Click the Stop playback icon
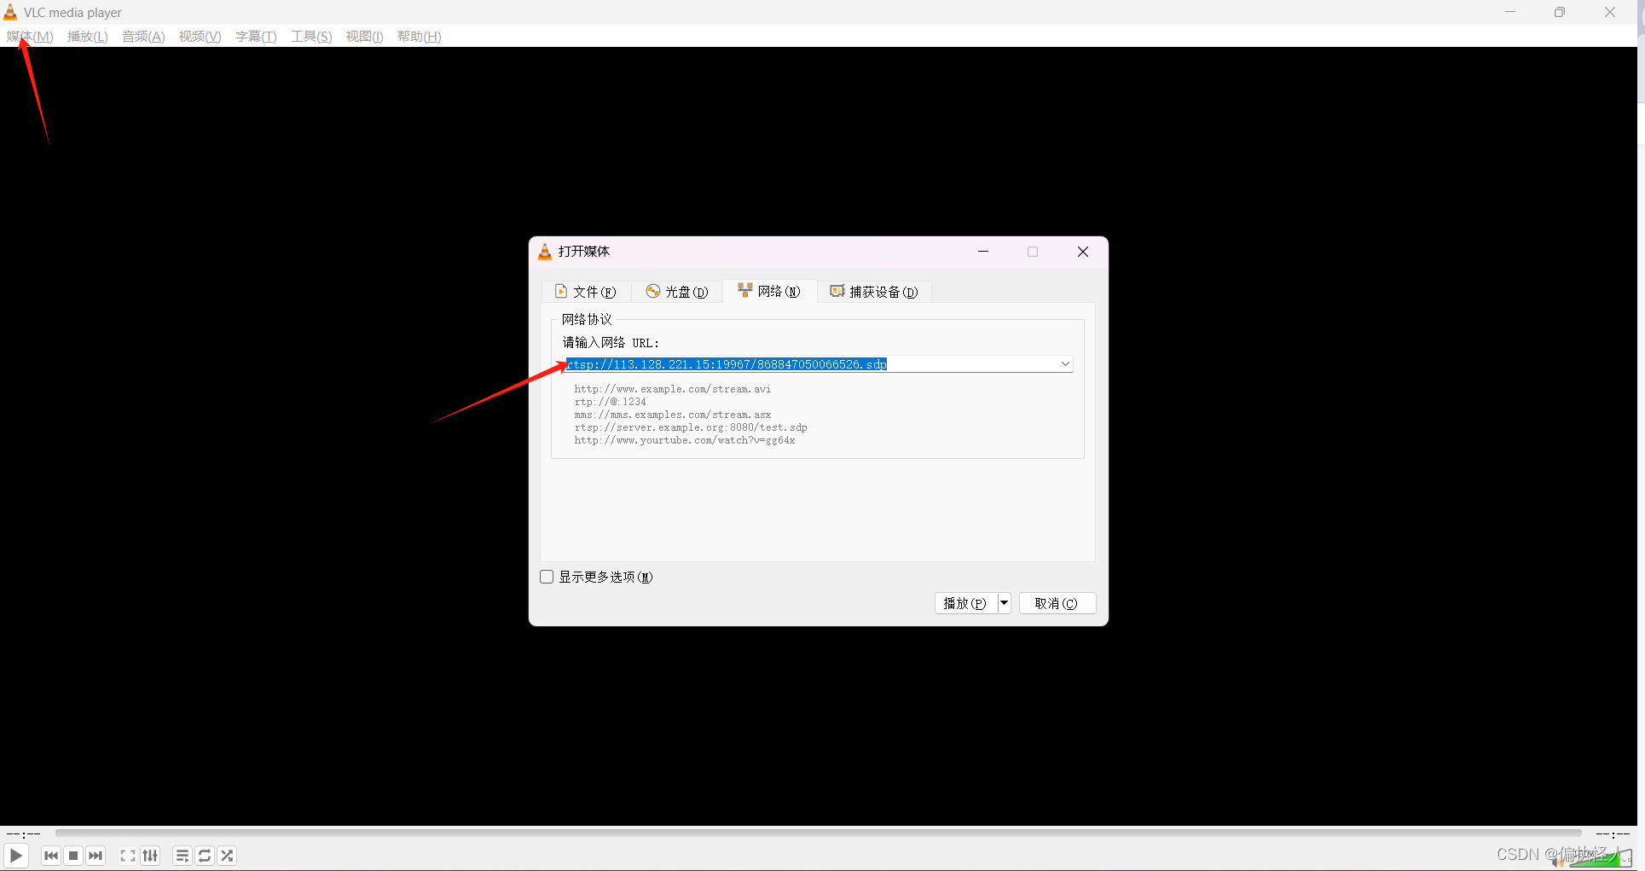 click(x=73, y=856)
